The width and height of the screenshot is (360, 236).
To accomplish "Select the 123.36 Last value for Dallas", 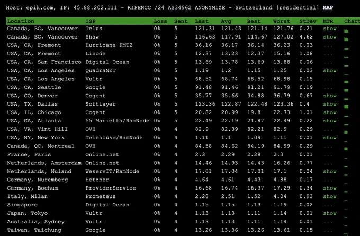I will (205, 104).
